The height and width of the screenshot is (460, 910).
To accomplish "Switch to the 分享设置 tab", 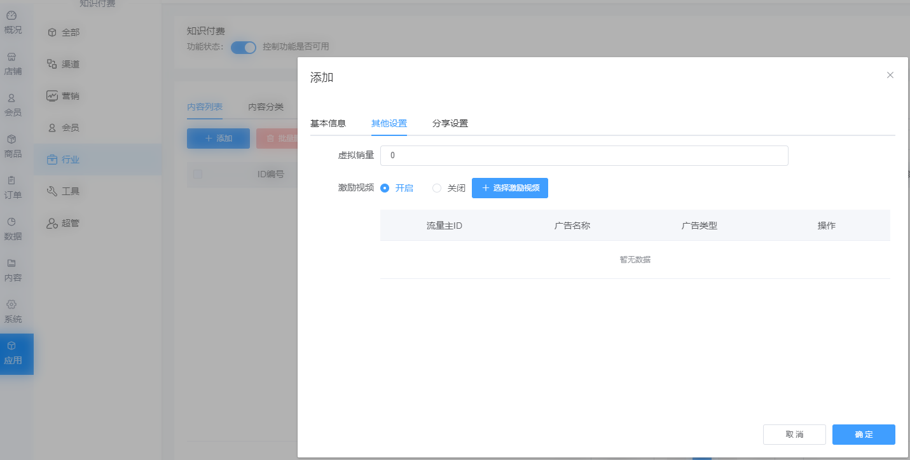I will 450,123.
